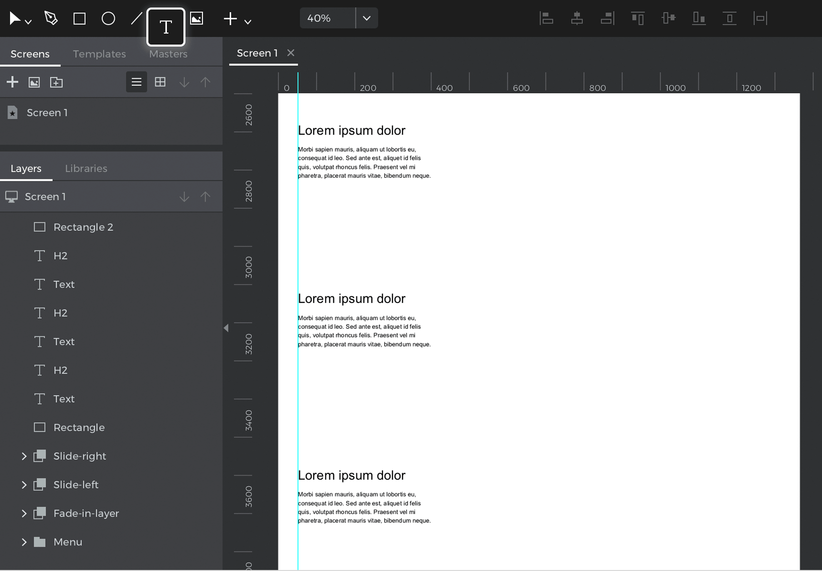
Task: Switch screens panel to list view
Action: click(x=136, y=82)
